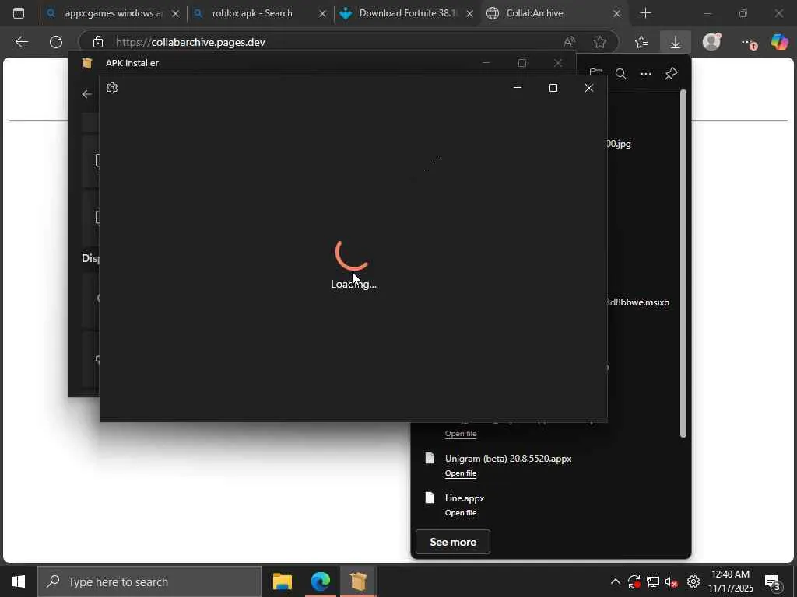The height and width of the screenshot is (597, 797).
Task: Toggle the Downloads toolbar button
Action: pyautogui.click(x=676, y=42)
